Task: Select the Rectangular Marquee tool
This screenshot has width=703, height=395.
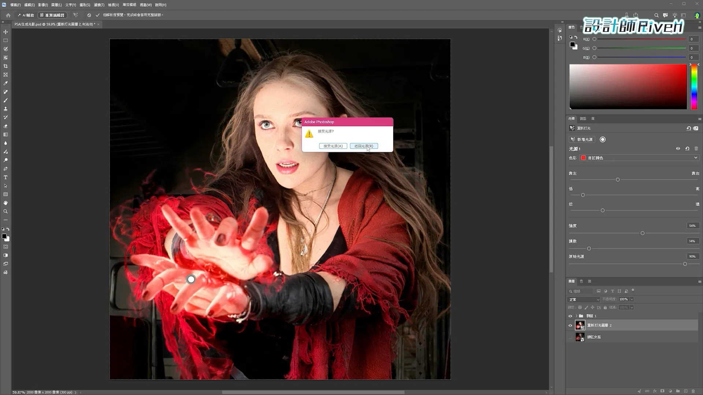Action: 5,41
